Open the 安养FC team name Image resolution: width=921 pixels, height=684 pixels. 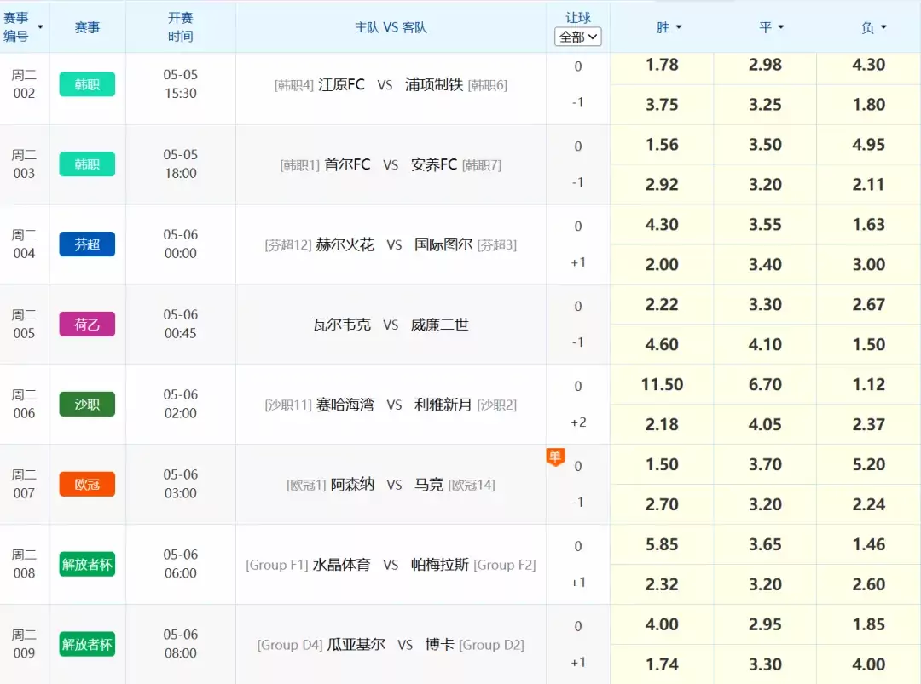click(x=434, y=164)
